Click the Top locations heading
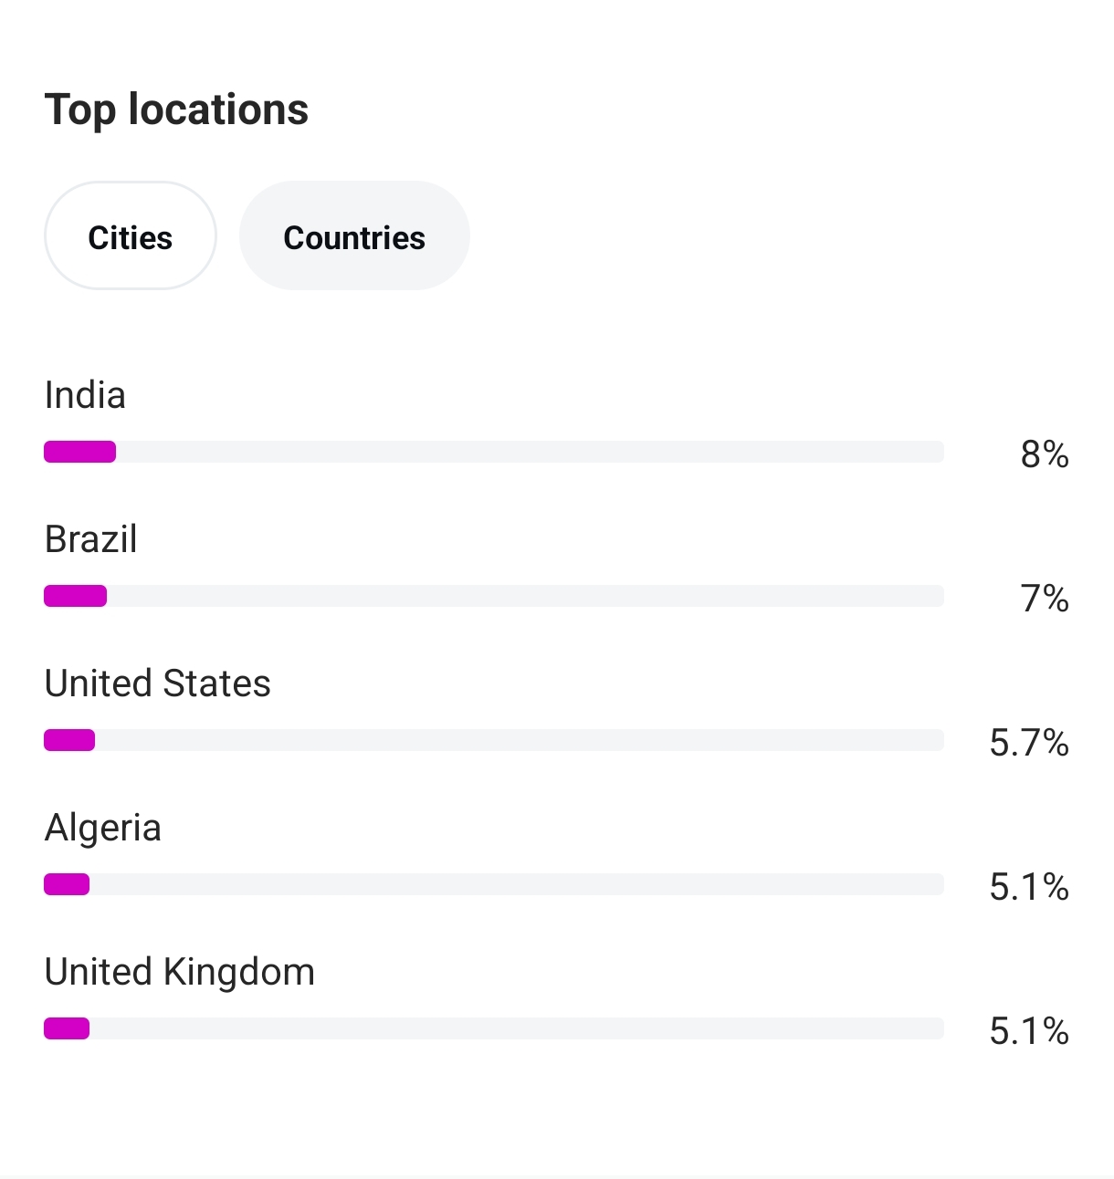This screenshot has width=1114, height=1179. point(177,110)
